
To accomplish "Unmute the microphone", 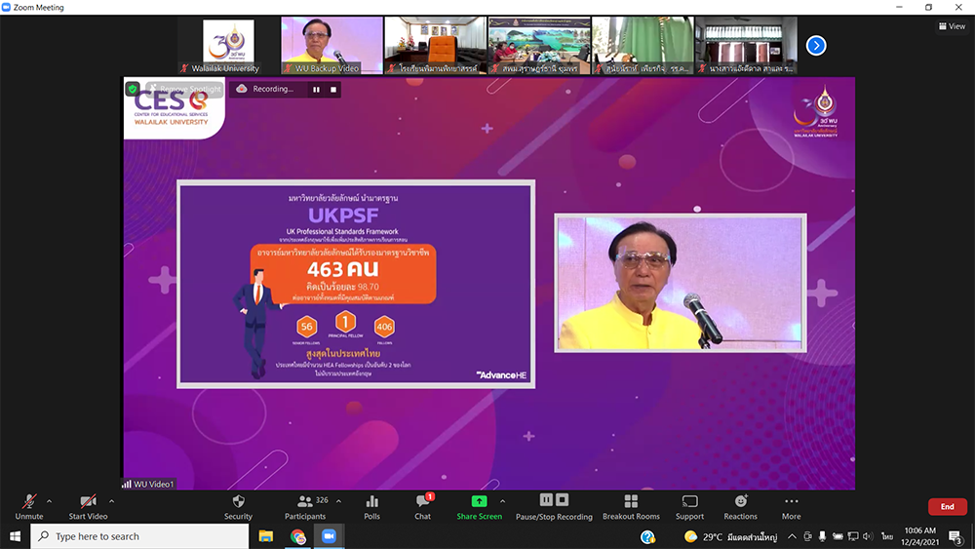I will click(29, 501).
